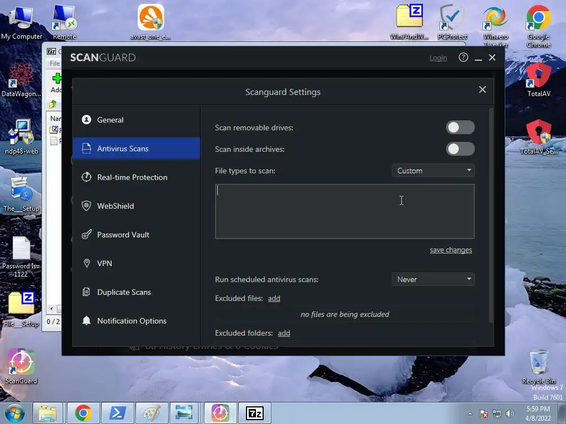This screenshot has height=424, width=566.
Task: Add an excluded folder
Action: click(284, 333)
